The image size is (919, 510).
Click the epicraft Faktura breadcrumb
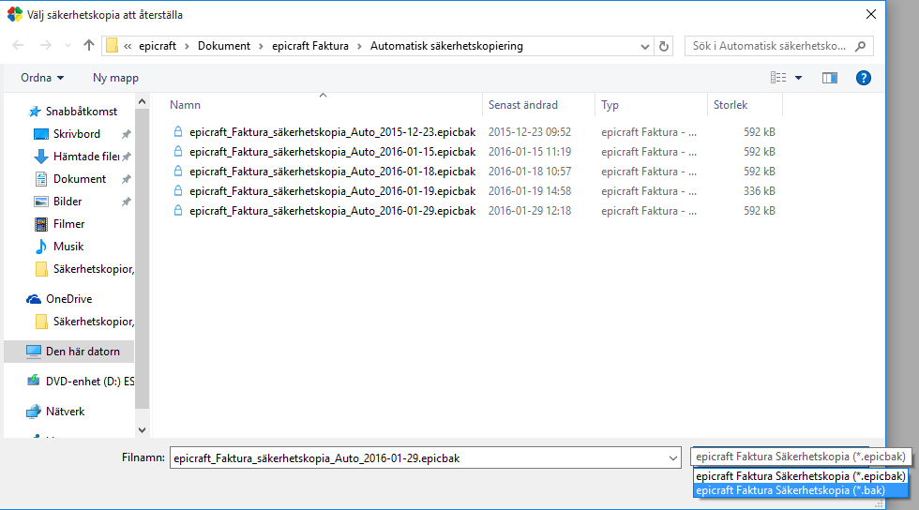coord(310,46)
